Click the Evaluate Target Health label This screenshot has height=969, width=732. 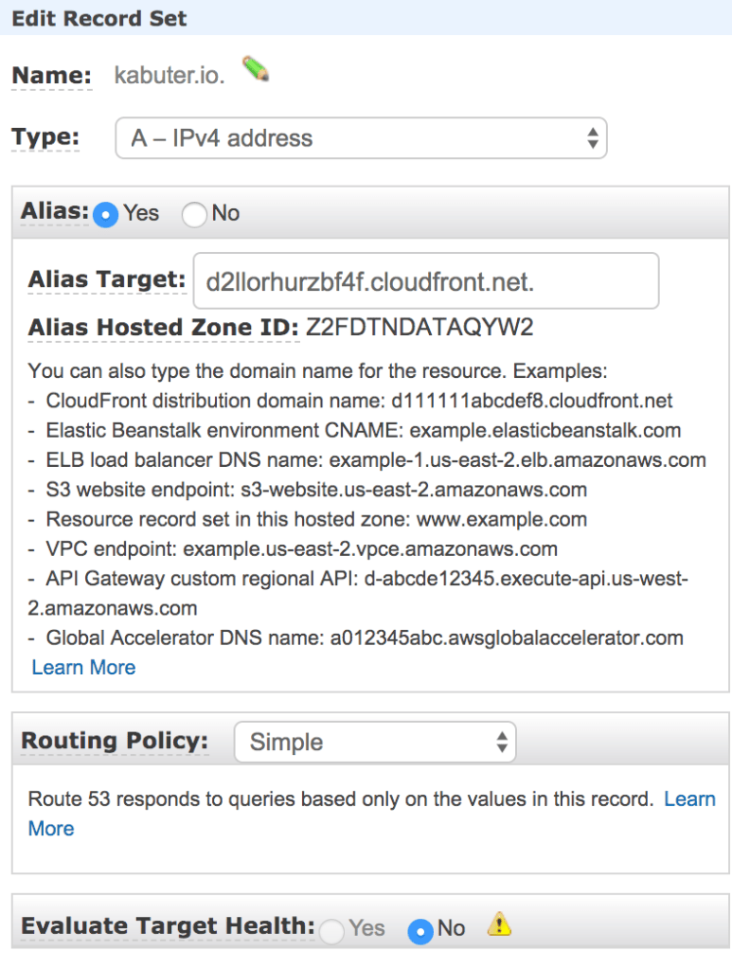[x=167, y=926]
